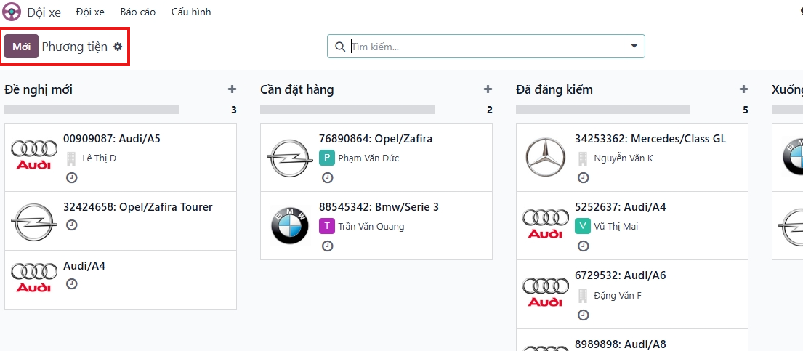
Task: Click the Đề nghị mới column title
Action: coord(39,89)
